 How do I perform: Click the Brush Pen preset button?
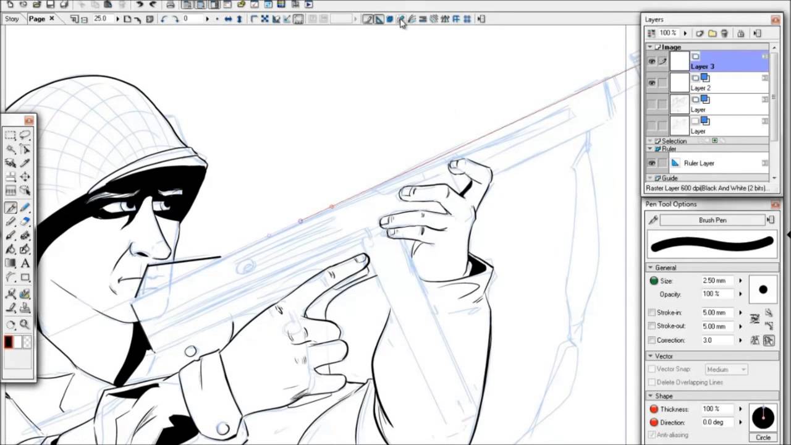point(712,220)
